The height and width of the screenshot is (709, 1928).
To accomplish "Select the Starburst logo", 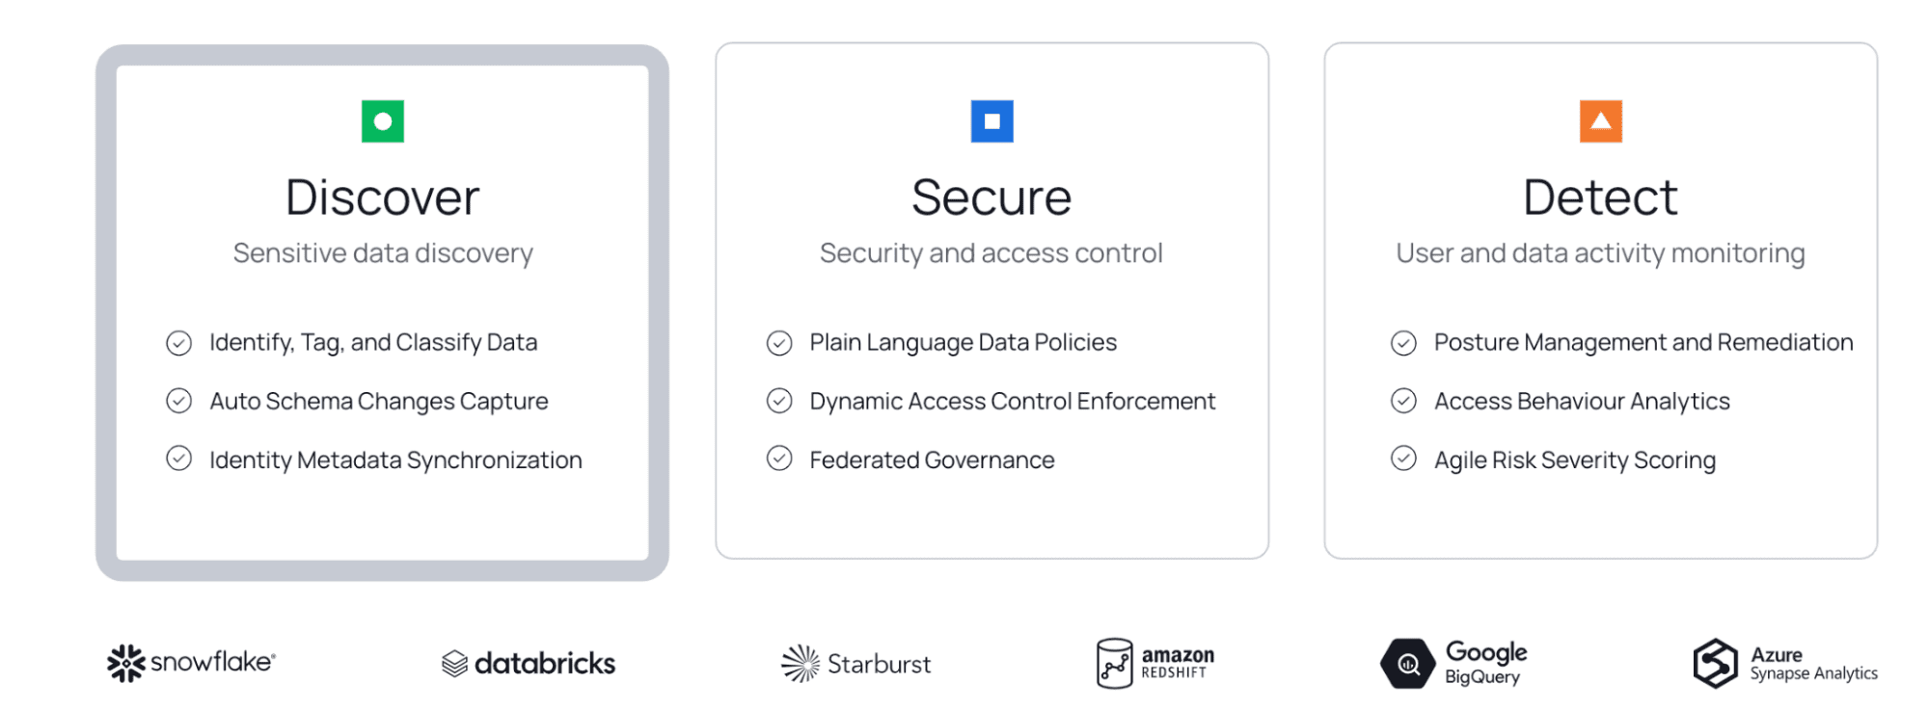I will (x=855, y=664).
